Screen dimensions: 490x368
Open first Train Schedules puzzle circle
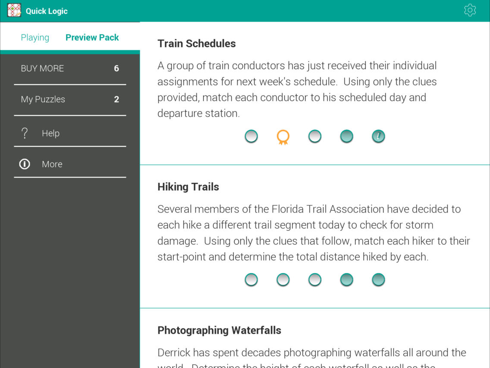[251, 136]
